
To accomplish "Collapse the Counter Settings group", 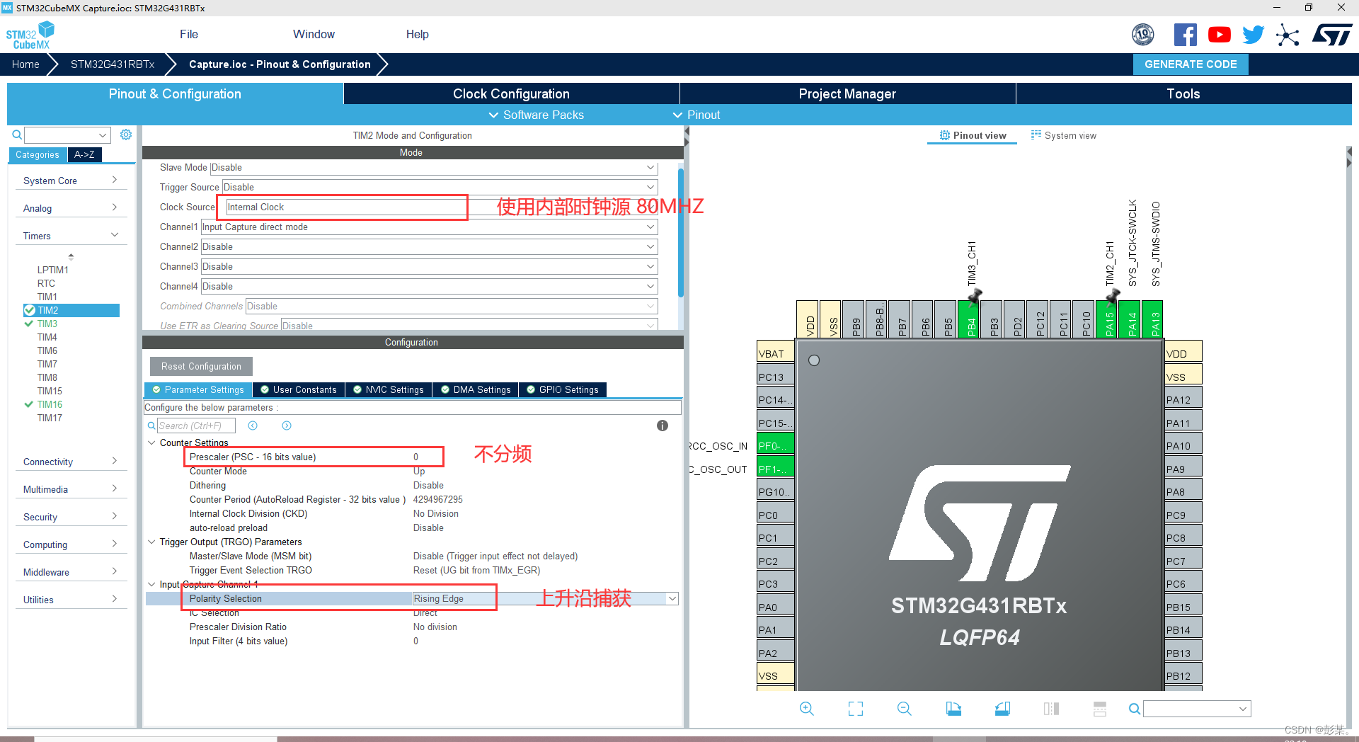I will [151, 443].
